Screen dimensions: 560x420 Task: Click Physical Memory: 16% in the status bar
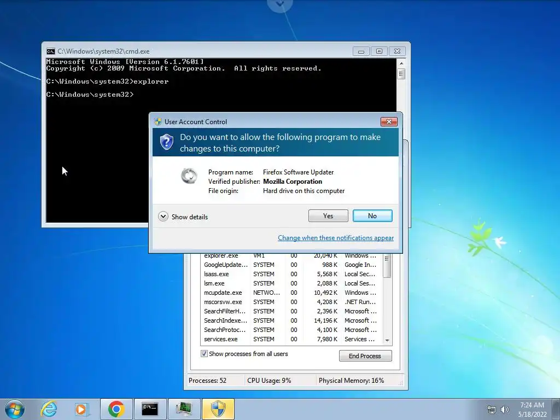click(352, 381)
